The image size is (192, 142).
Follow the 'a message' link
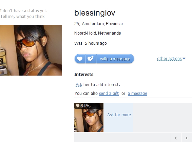click(137, 94)
